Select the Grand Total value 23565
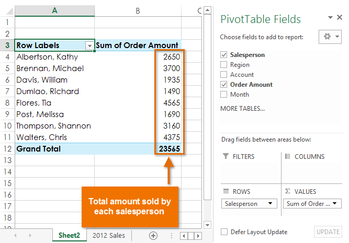This screenshot has width=349, height=243. [169, 149]
